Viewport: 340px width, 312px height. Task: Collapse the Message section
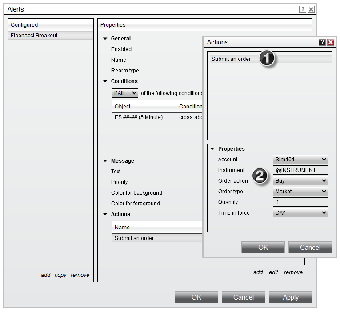pos(105,161)
